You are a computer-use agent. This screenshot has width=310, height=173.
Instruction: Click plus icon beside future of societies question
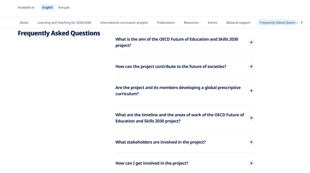251,66
